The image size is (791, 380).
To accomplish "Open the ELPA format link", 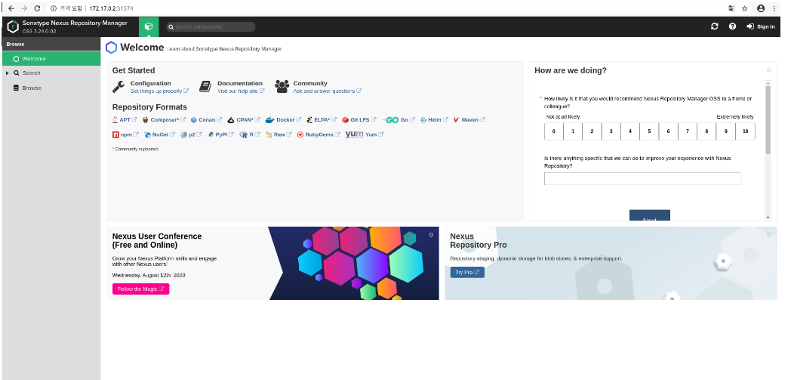I will pyautogui.click(x=322, y=120).
